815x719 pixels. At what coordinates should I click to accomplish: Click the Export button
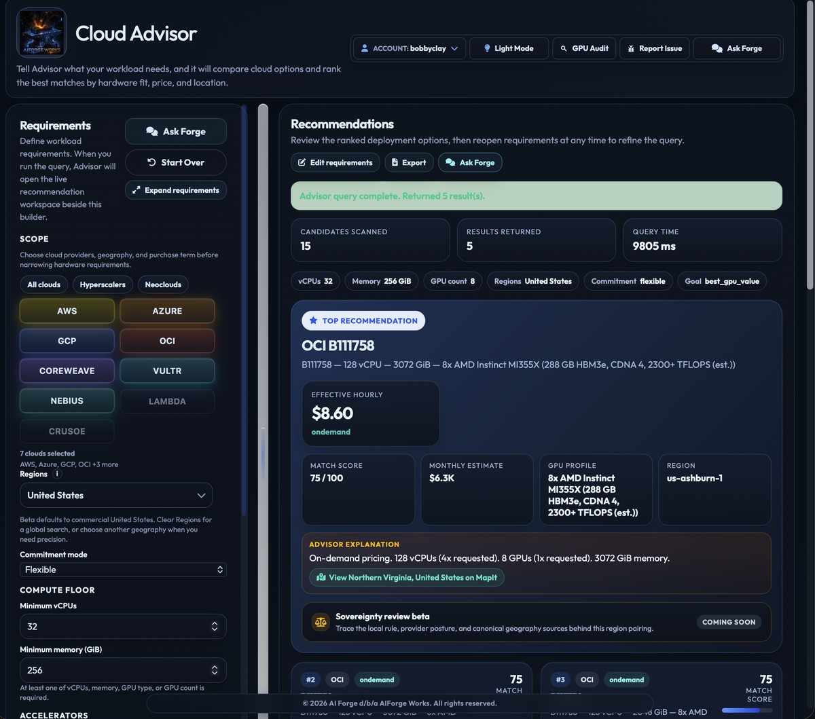tap(409, 162)
